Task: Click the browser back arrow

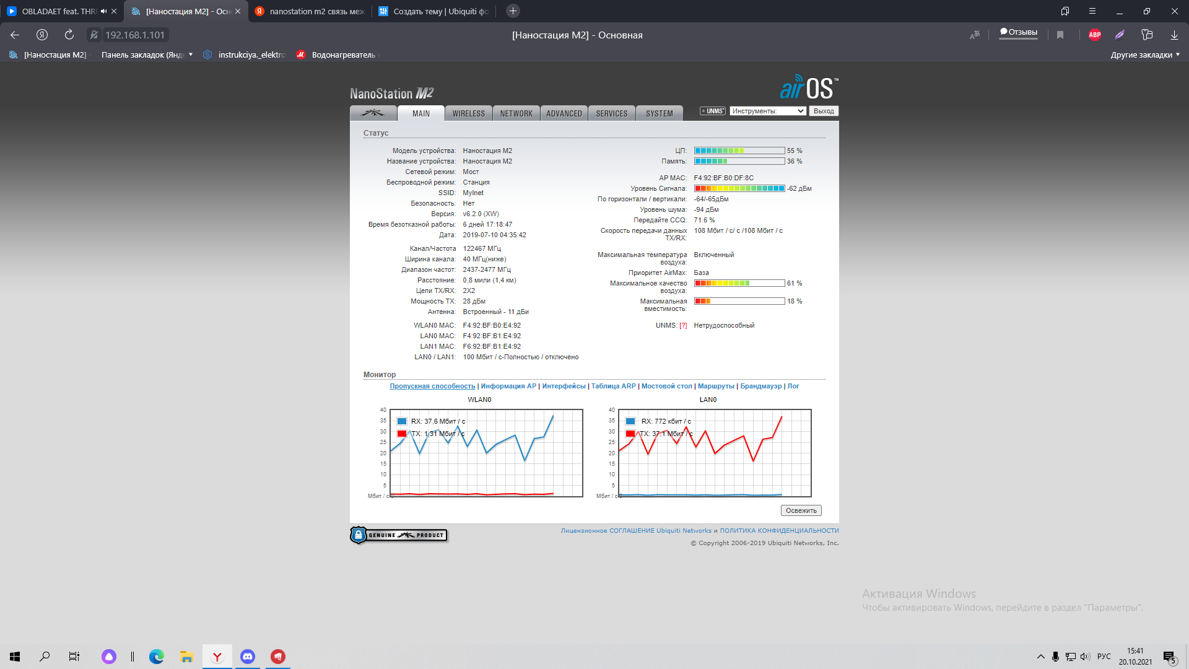Action: click(15, 35)
